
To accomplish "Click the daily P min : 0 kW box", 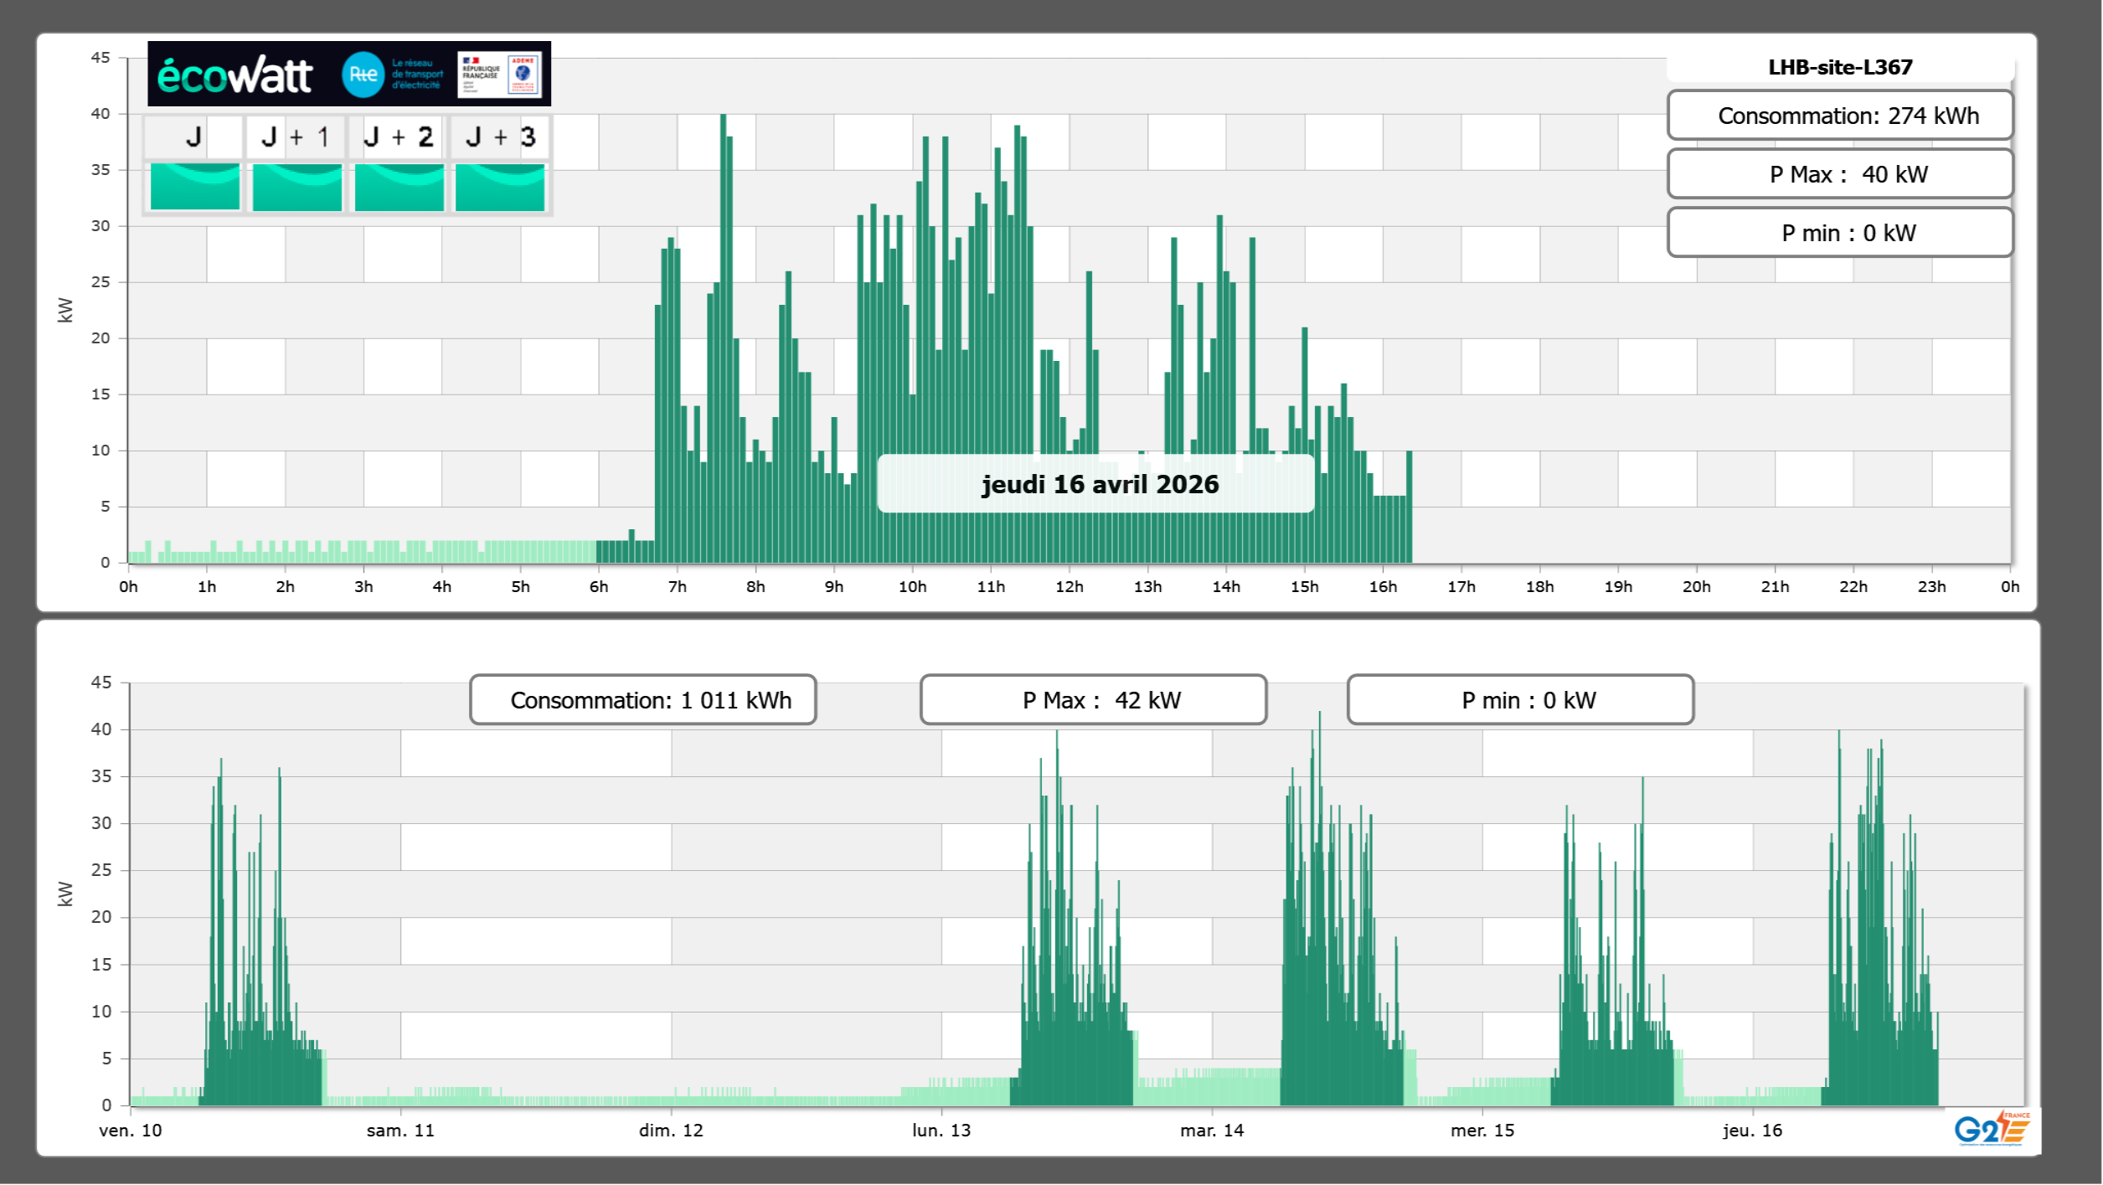I will [x=1839, y=233].
